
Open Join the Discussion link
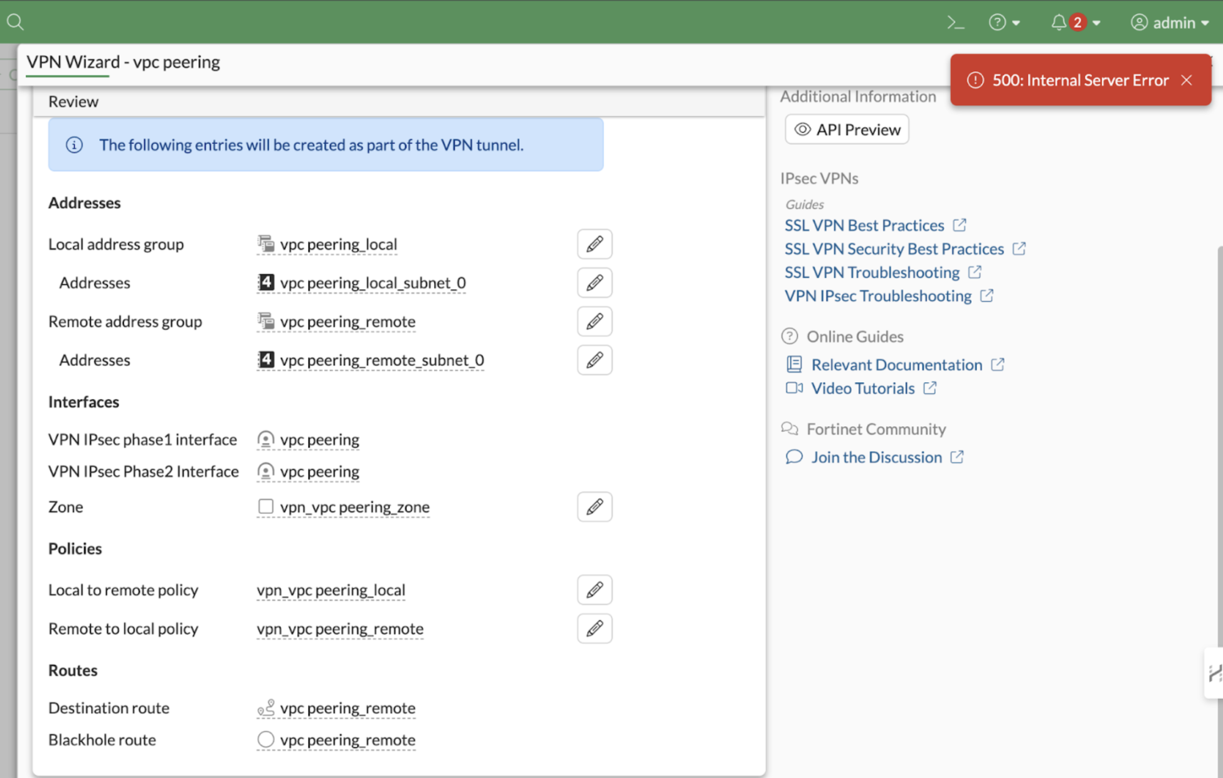876,457
